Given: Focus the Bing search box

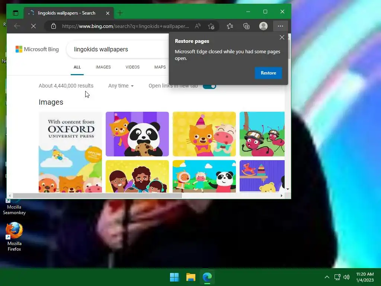Looking at the screenshot, I should (x=118, y=50).
